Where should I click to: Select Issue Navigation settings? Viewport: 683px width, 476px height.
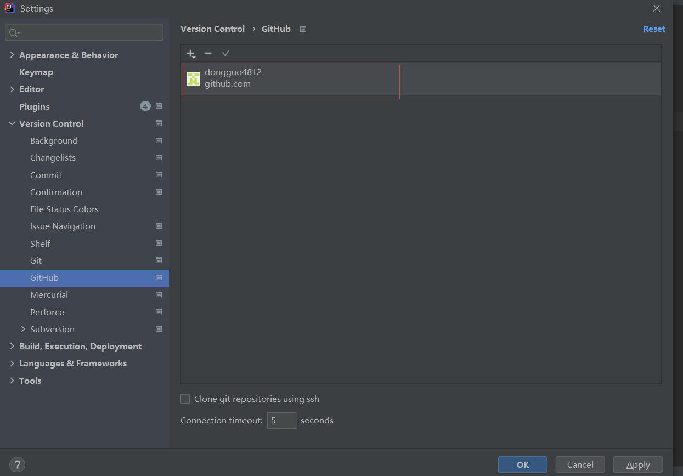(63, 226)
